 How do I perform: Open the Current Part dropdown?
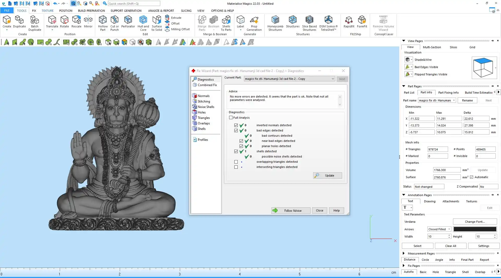pyautogui.click(x=333, y=79)
